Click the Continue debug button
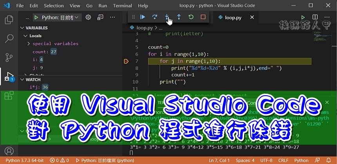Image resolution: width=337 pixels, height=164 pixels. click(x=143, y=17)
